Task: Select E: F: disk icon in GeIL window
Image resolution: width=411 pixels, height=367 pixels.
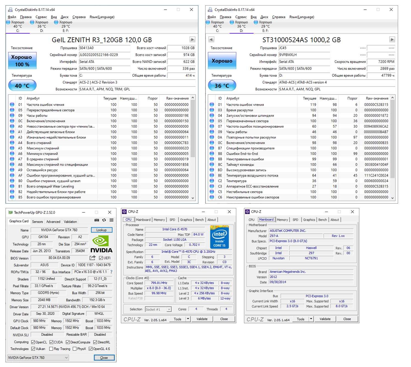Action: (x=56, y=22)
